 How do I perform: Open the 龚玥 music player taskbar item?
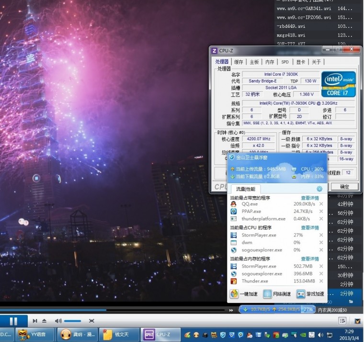[x=77, y=335]
